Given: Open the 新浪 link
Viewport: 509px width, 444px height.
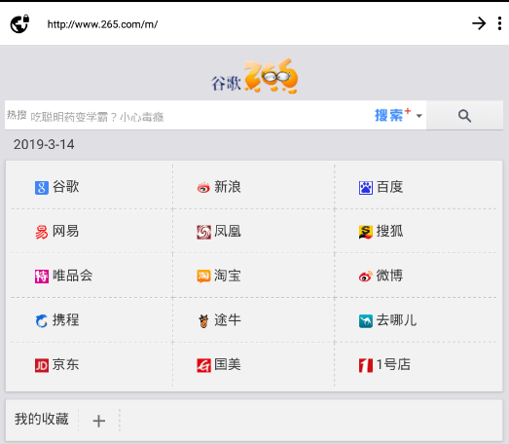Looking at the screenshot, I should pyautogui.click(x=228, y=187).
